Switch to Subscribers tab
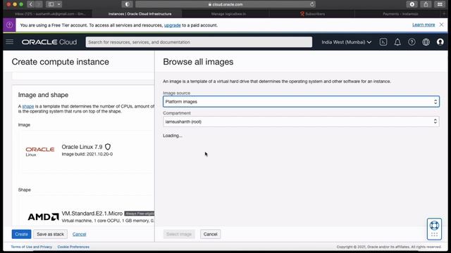Screen dimensions: 451x253 (x=312, y=14)
